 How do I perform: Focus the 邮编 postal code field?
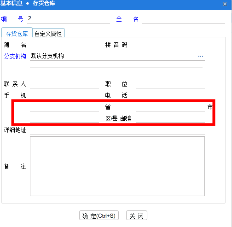(x=170, y=118)
